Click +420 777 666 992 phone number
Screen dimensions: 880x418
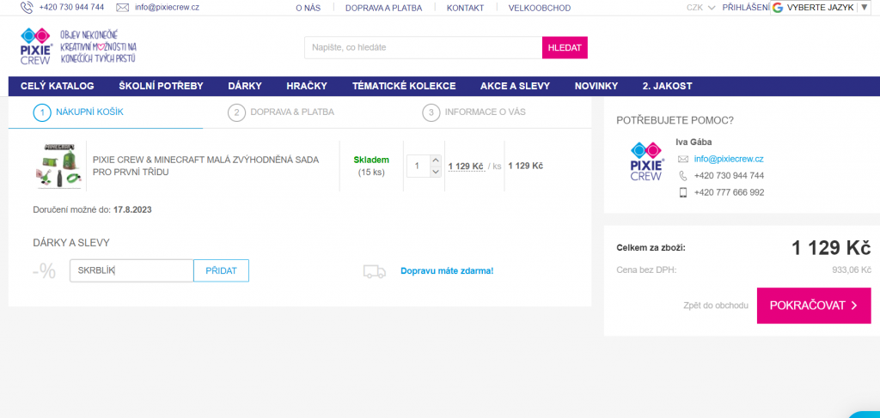(x=729, y=193)
